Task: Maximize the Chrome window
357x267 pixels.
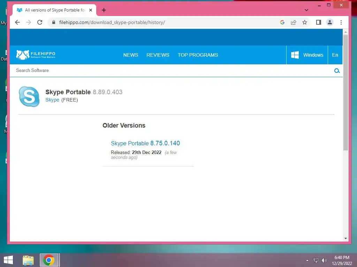Action: pos(329,5)
